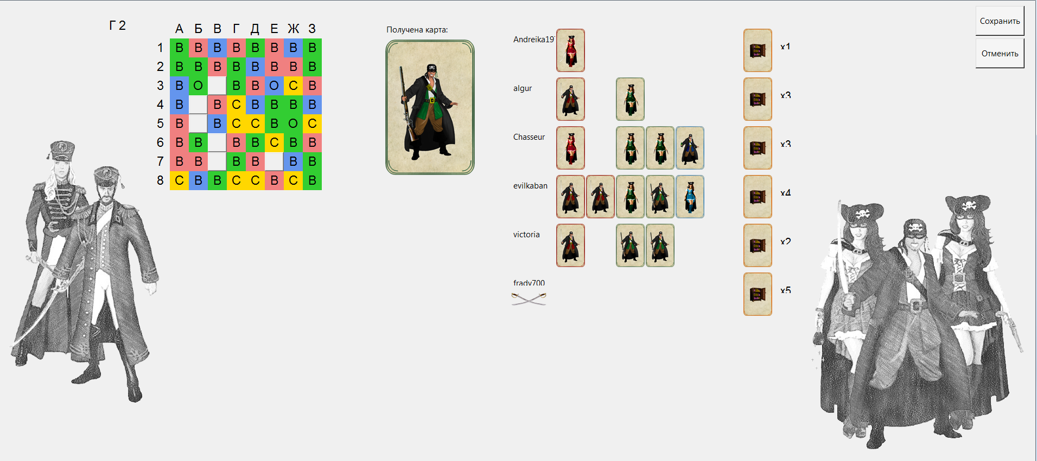Viewport: 1037px width, 461px height.
Task: Click algur's treasure chest card
Action: [758, 99]
